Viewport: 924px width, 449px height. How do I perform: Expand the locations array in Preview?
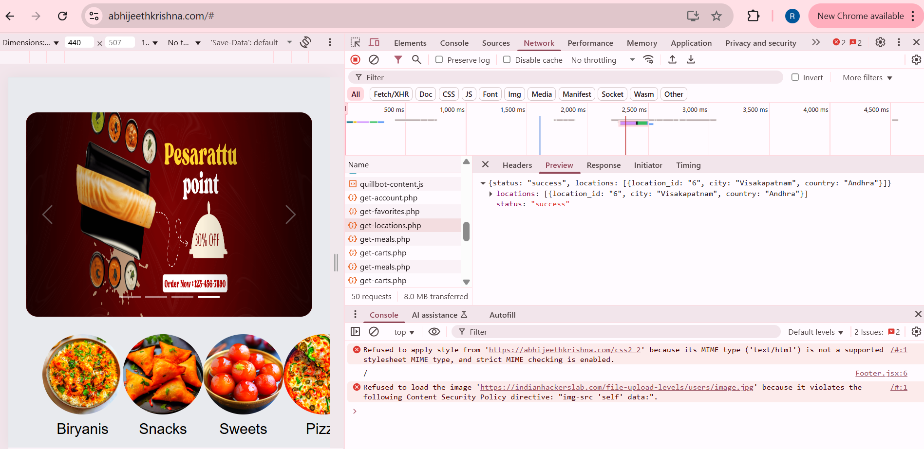tap(490, 193)
